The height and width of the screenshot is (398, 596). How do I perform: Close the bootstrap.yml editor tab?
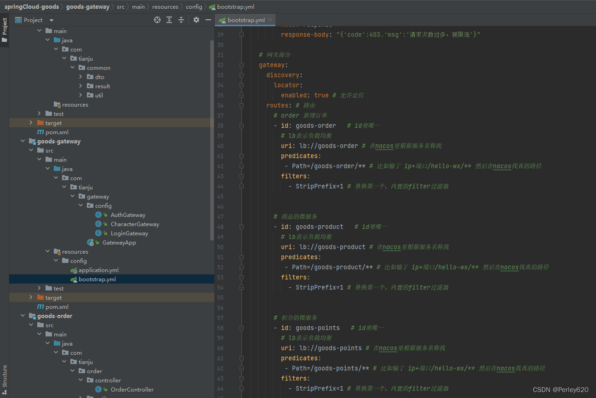[x=270, y=20]
